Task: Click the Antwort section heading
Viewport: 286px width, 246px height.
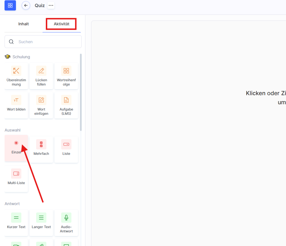Action: pyautogui.click(x=12, y=204)
